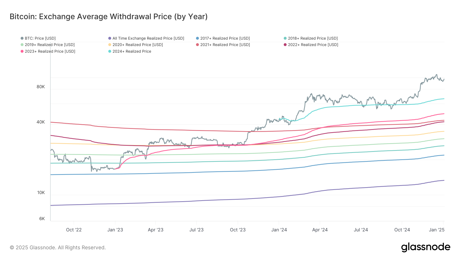Click the Oct '22 x-axis label
This screenshot has height=259, width=460.
(x=74, y=230)
